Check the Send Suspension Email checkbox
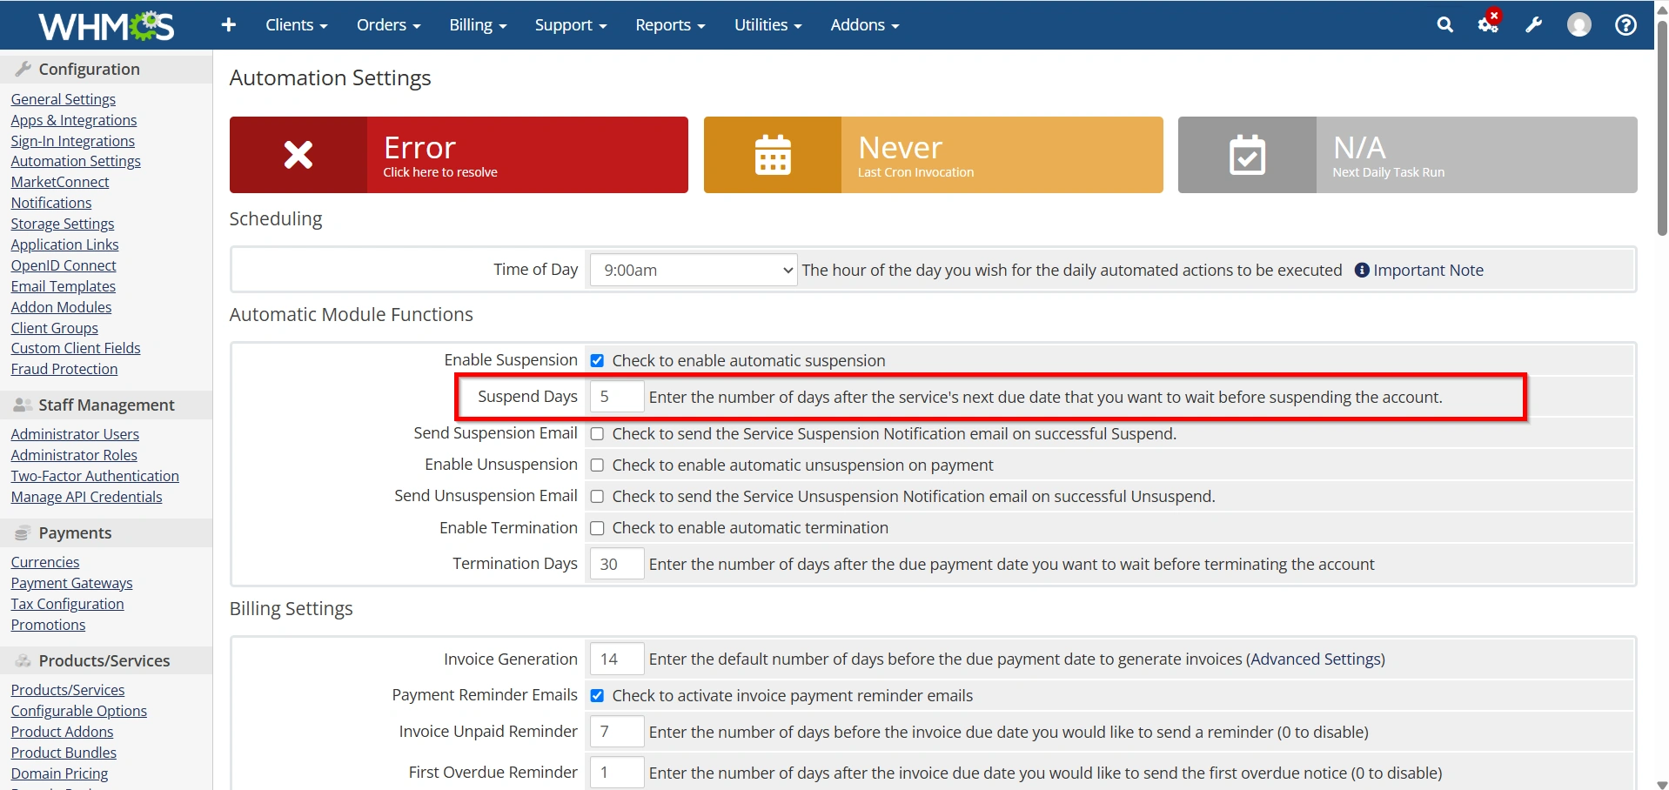Screen dimensions: 1669x790 (x=597, y=434)
